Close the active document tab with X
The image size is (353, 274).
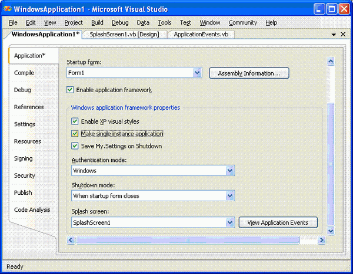coord(343,34)
